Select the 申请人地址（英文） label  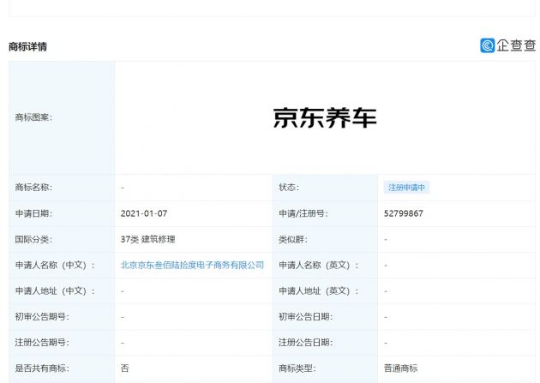click(319, 290)
